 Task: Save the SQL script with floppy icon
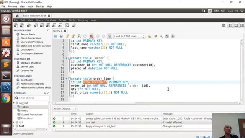[x=61, y=36]
